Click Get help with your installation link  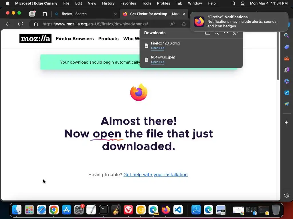coord(155,175)
